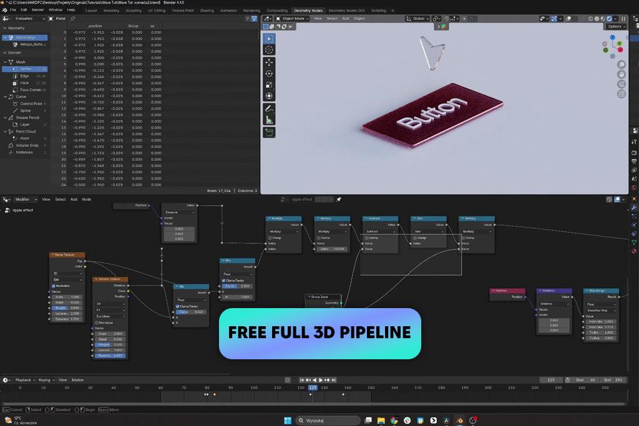Click the viewport pan hand icon
The width and height of the screenshot is (639, 426).
[x=621, y=74]
